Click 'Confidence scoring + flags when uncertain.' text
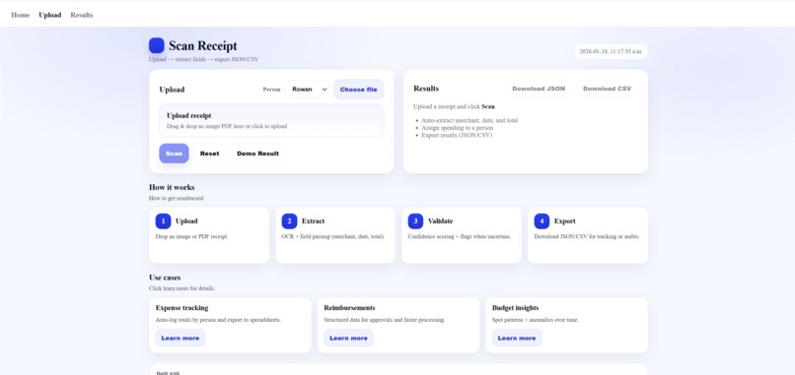795x375 pixels. click(x=460, y=236)
